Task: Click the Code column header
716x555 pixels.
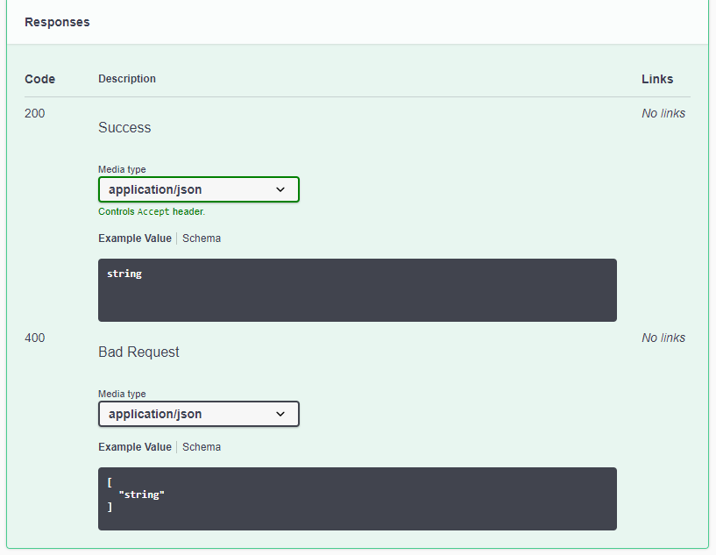Action: (39, 79)
